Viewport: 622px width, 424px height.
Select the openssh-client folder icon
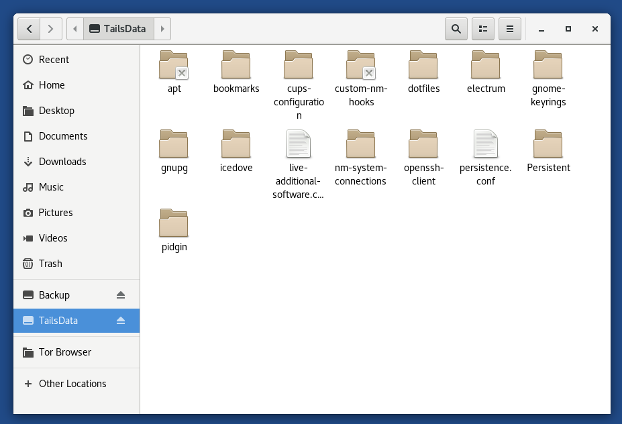(x=423, y=144)
